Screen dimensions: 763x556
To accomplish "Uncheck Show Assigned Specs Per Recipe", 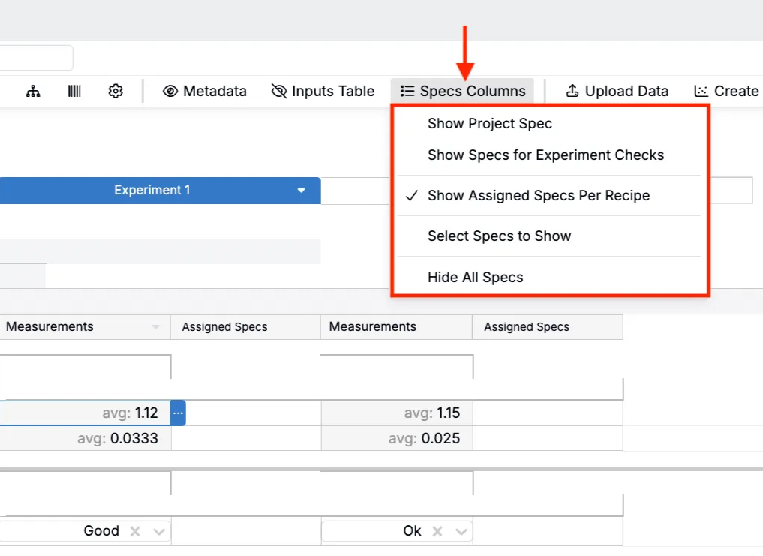I will (538, 196).
